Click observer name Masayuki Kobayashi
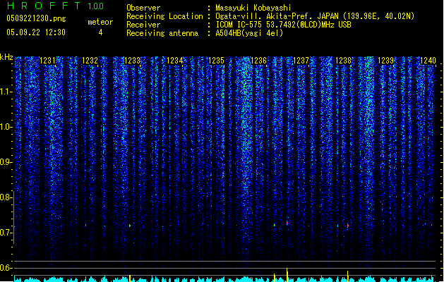 [x=253, y=8]
